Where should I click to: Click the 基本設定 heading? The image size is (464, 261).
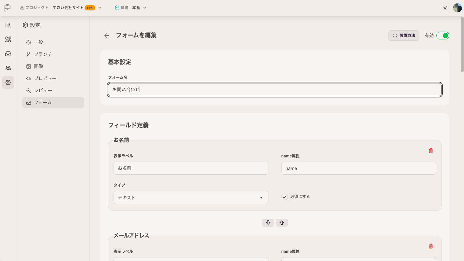[x=120, y=62]
